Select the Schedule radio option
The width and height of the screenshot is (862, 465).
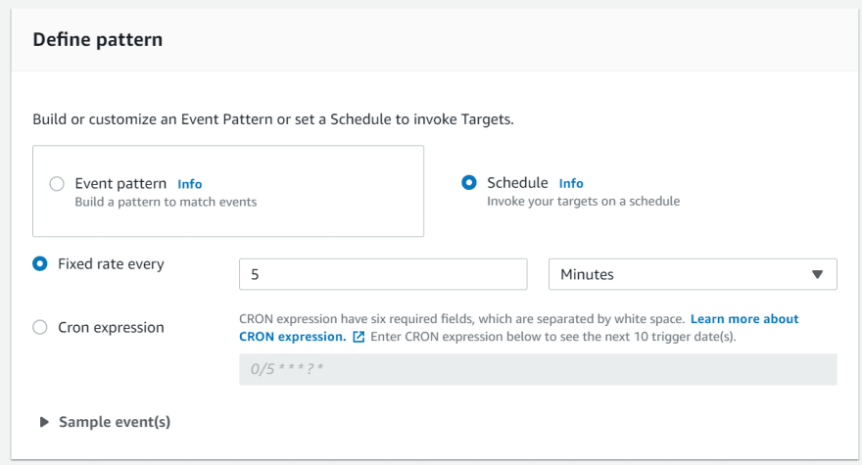469,182
